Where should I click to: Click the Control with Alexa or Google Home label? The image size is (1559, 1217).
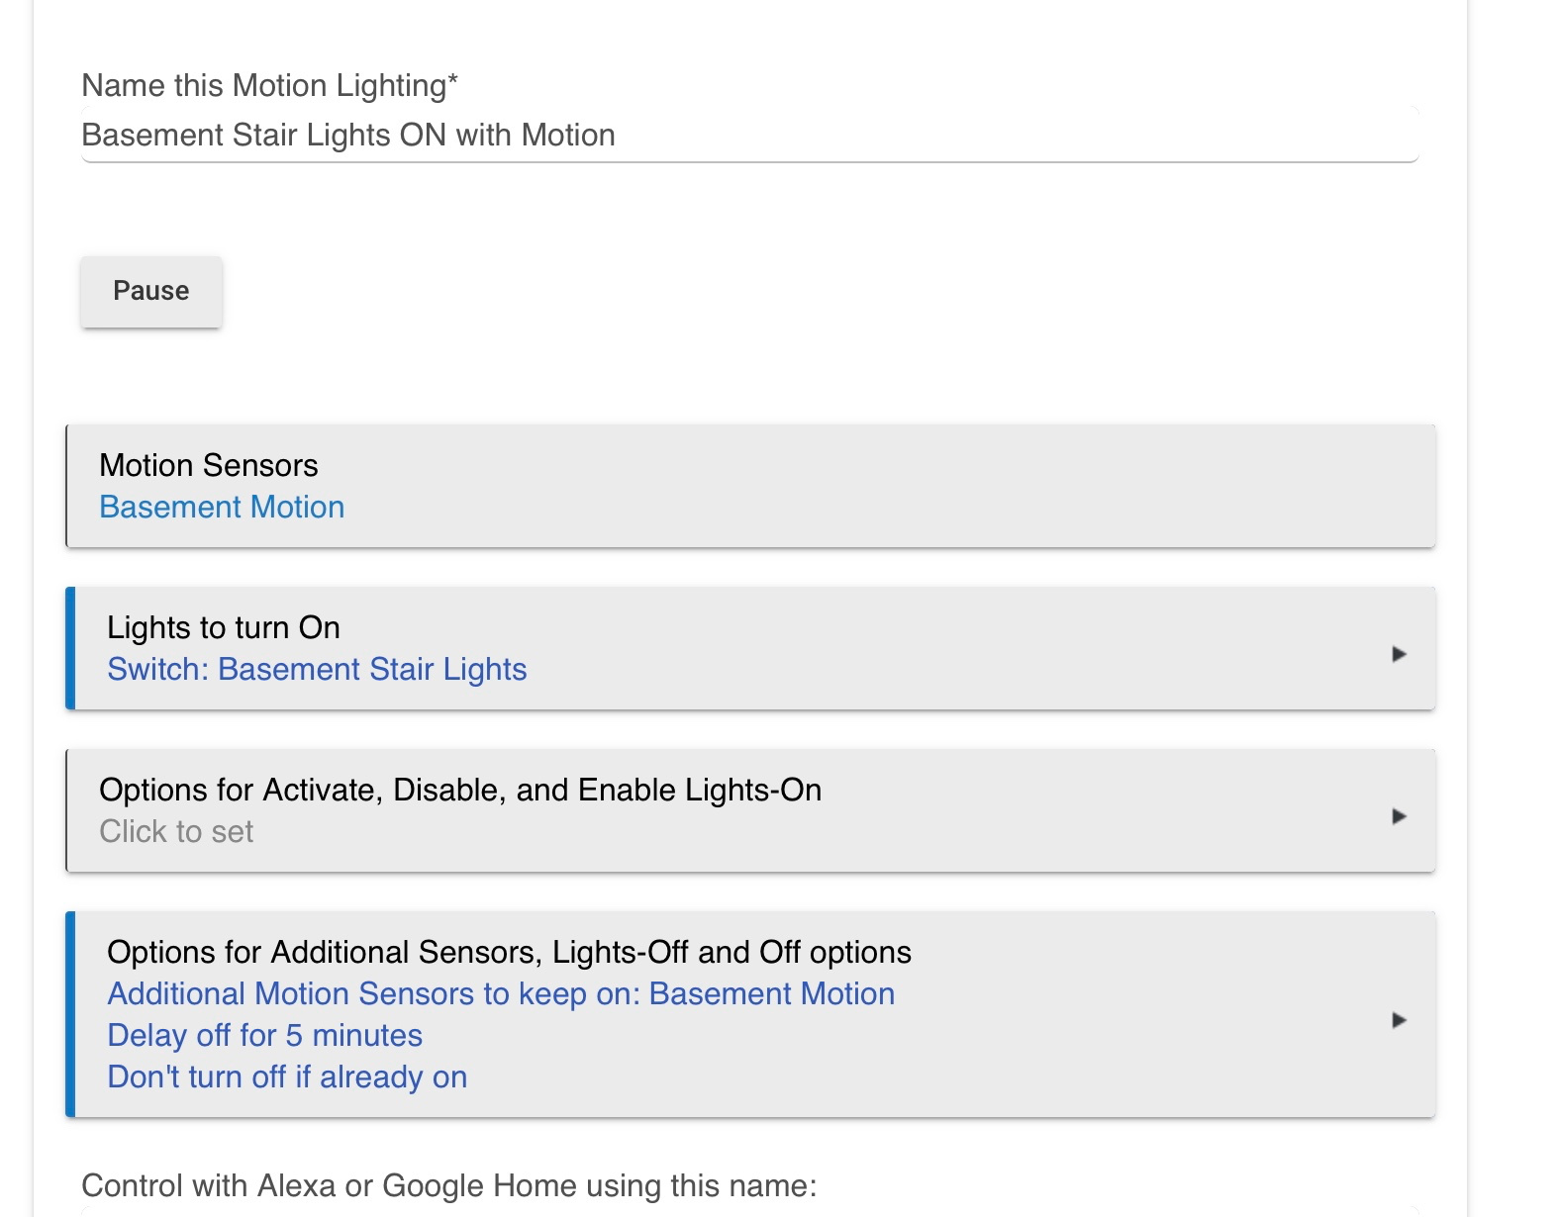[x=449, y=1185]
